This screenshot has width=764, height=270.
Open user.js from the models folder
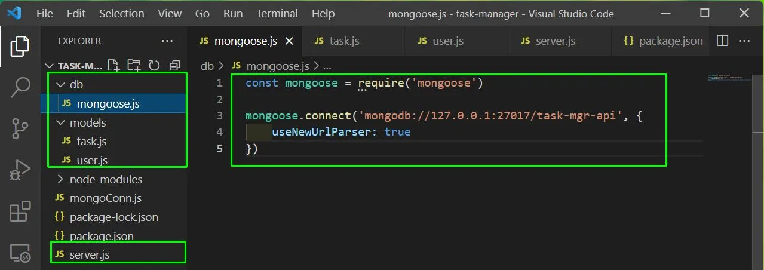(114, 160)
